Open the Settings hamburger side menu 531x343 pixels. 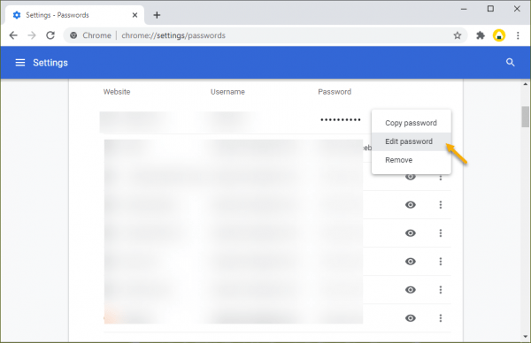pos(20,63)
